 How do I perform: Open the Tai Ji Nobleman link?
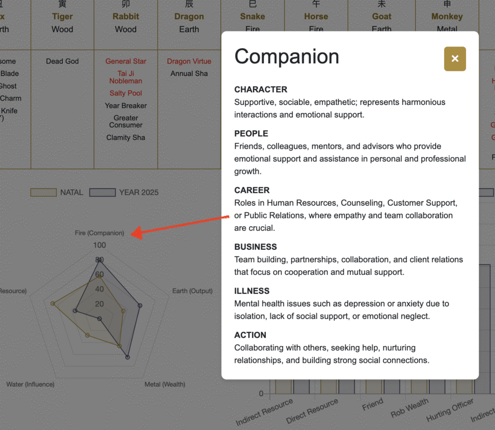[x=126, y=77]
